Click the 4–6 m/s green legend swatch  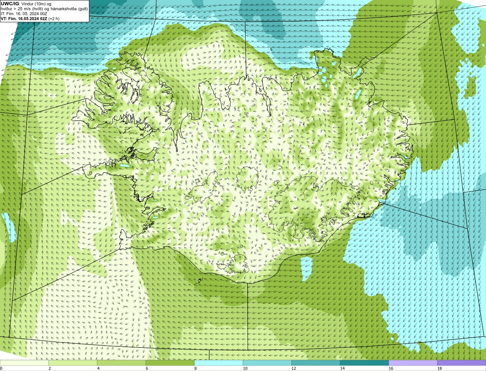tap(121, 363)
